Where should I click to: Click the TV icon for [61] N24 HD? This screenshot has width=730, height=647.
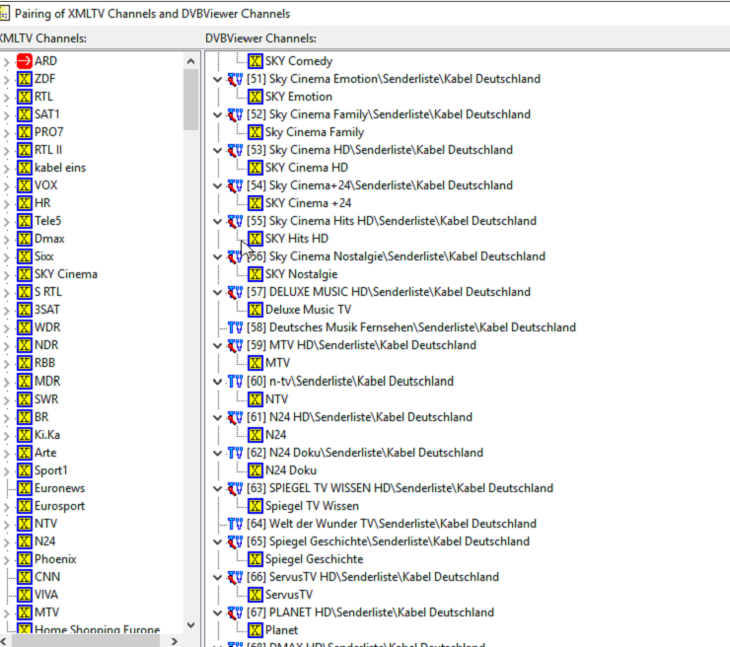[235, 417]
